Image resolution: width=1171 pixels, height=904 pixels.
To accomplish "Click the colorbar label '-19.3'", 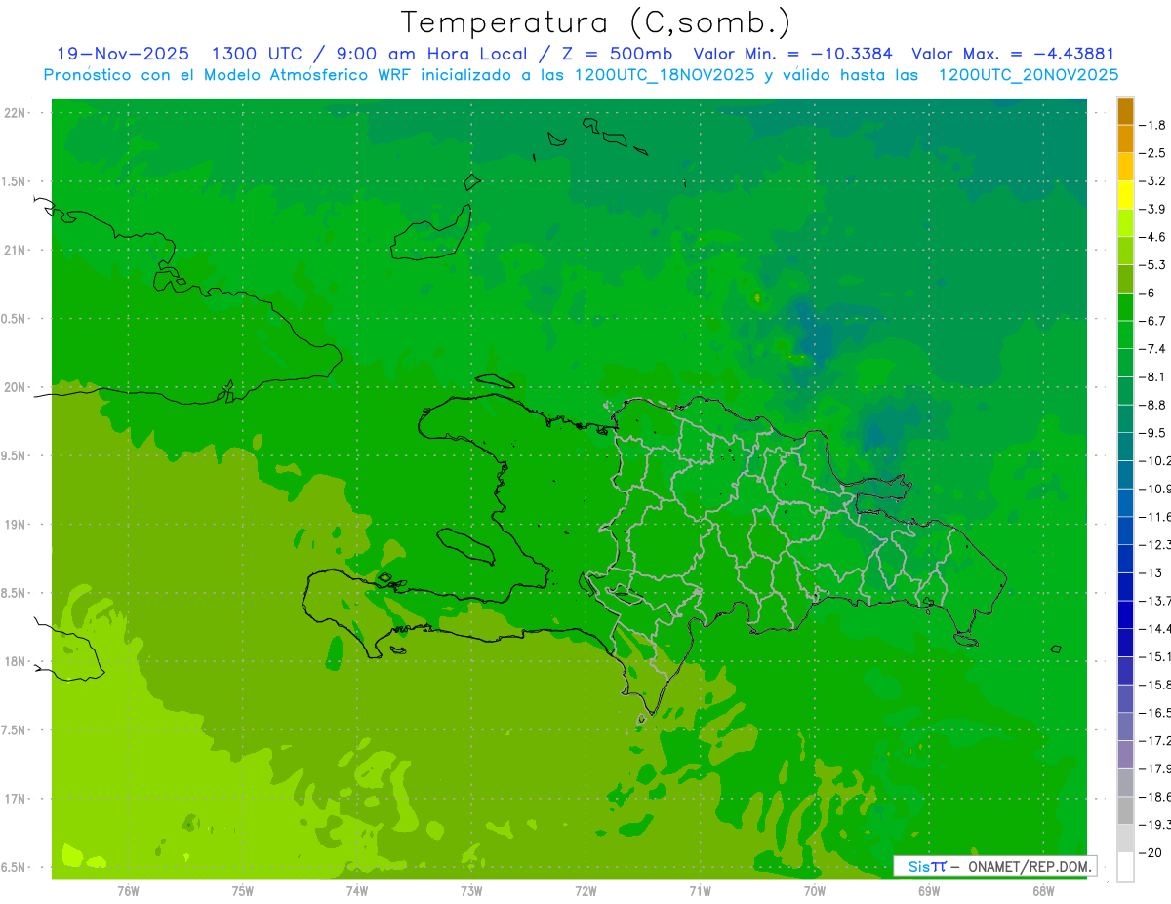I will 1154,825.
